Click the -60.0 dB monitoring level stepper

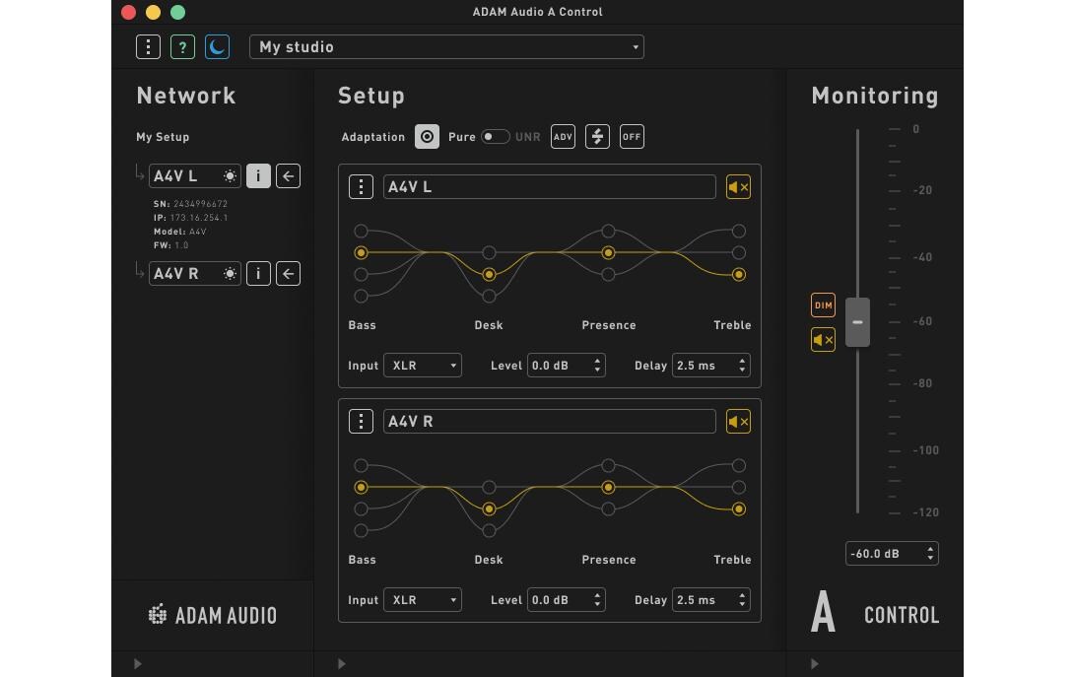point(930,554)
